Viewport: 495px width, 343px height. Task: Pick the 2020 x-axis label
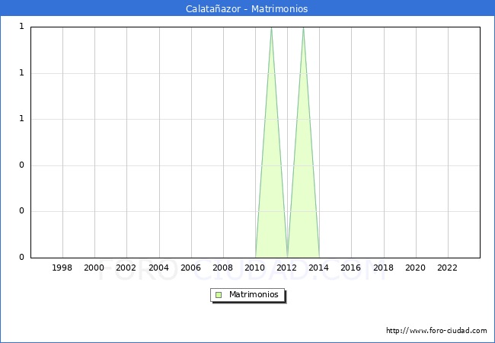tap(415, 268)
